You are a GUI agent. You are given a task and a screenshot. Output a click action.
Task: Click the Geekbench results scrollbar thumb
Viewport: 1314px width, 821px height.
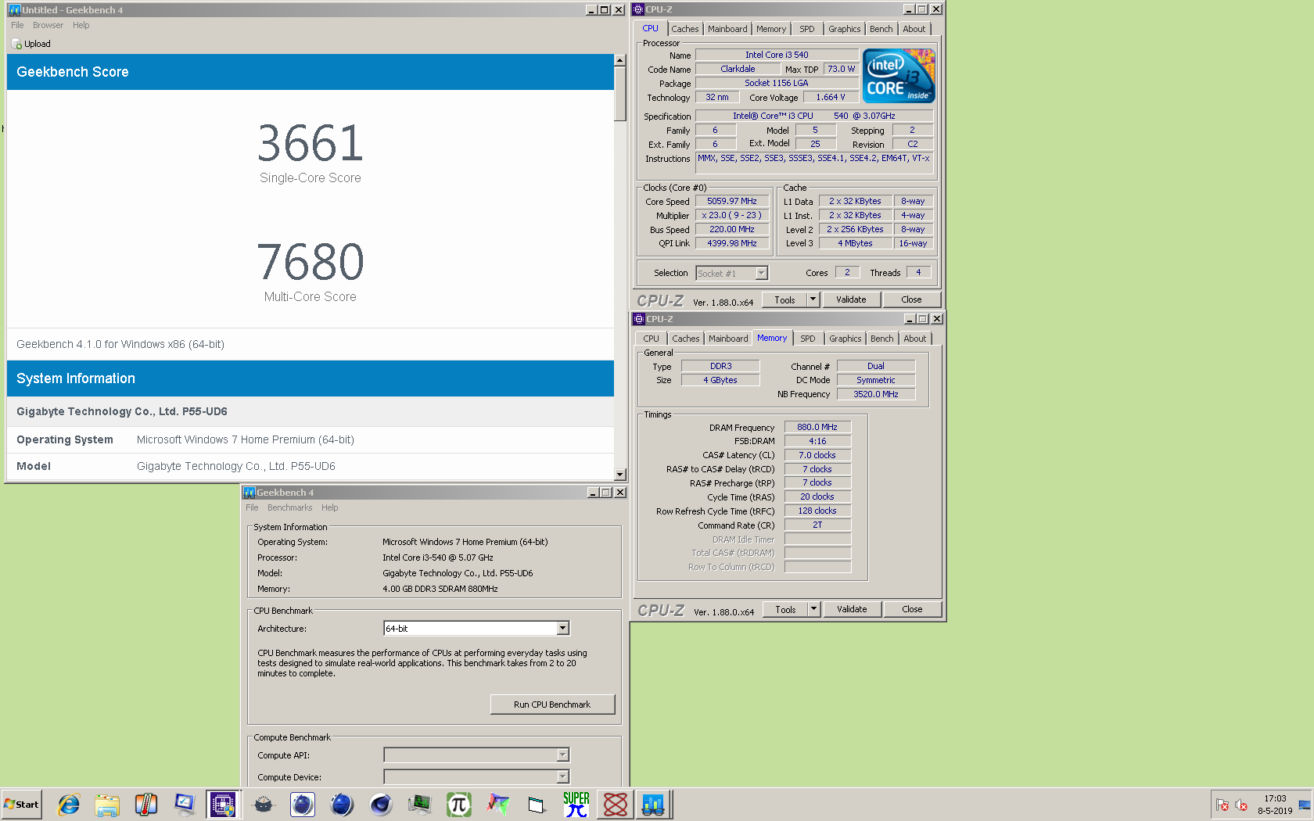tap(620, 94)
